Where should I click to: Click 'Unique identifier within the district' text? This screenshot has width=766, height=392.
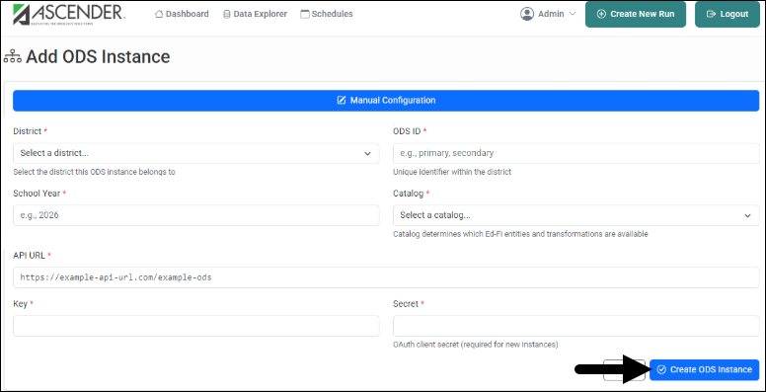[x=452, y=172]
